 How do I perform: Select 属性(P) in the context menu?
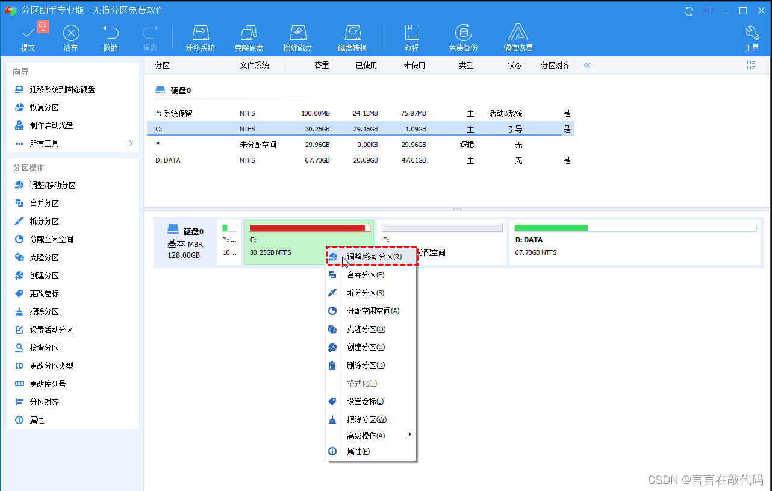[x=371, y=451]
